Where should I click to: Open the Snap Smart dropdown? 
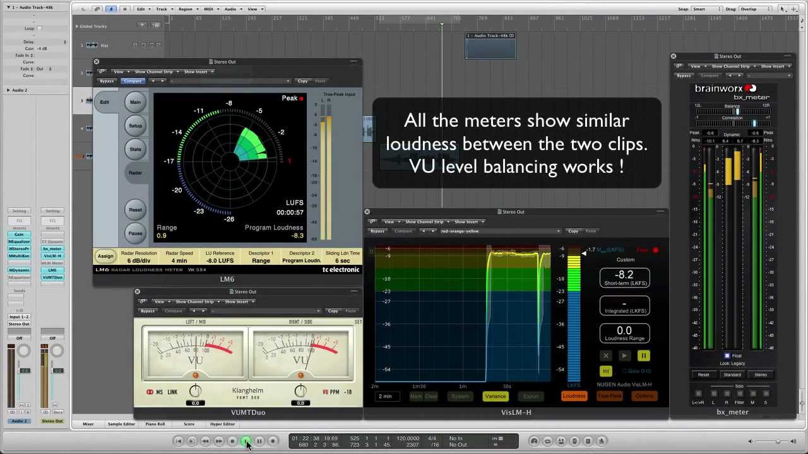tap(707, 9)
